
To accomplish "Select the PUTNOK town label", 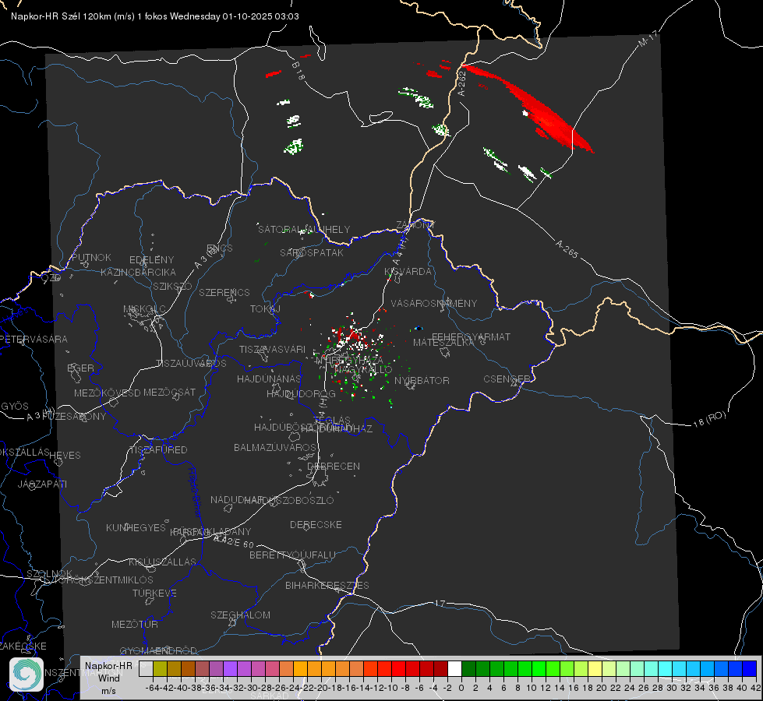I will [91, 258].
